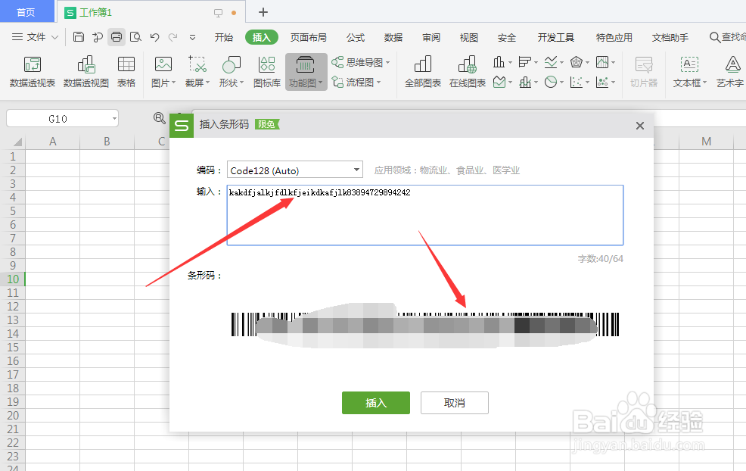Open the 安全 tab

pyautogui.click(x=507, y=38)
